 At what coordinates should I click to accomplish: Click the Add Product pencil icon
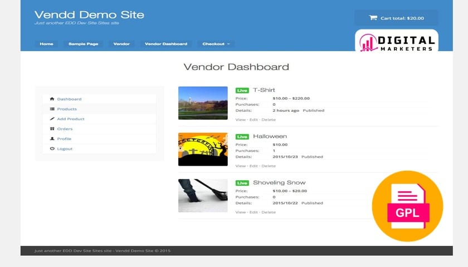(x=52, y=119)
